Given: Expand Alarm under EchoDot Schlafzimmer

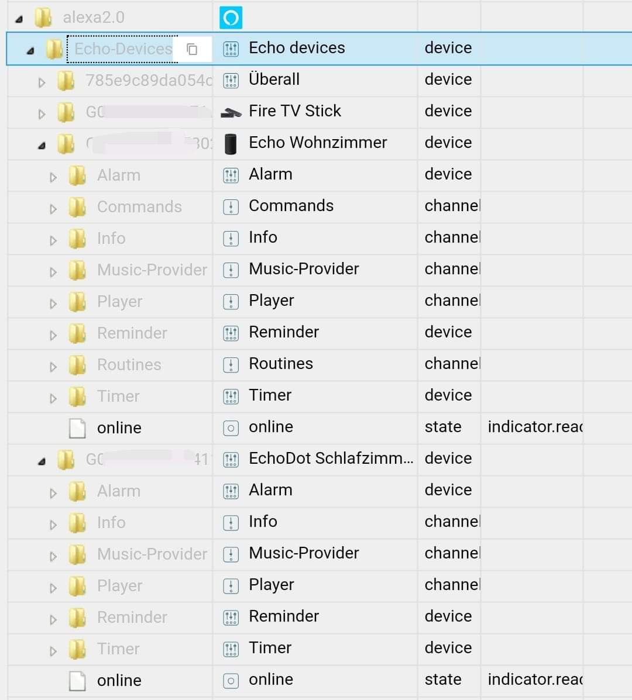Looking at the screenshot, I should click(53, 494).
